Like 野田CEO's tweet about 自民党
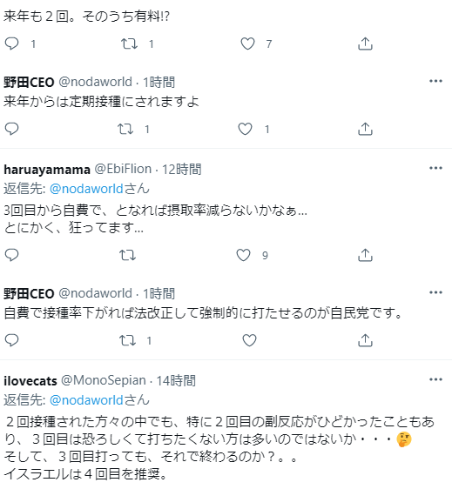The image size is (452, 489). [249, 340]
